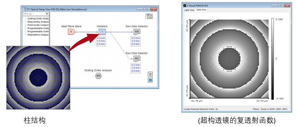Click the pillar structure thumbnail image

tap(38, 78)
